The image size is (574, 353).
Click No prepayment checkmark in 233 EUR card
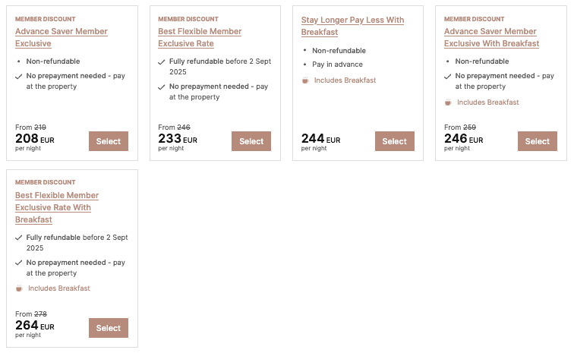(162, 87)
